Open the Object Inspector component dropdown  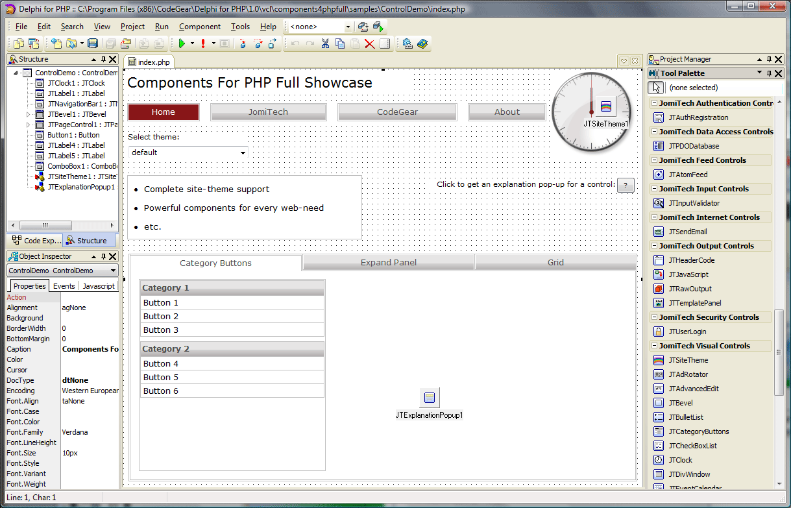(x=113, y=271)
